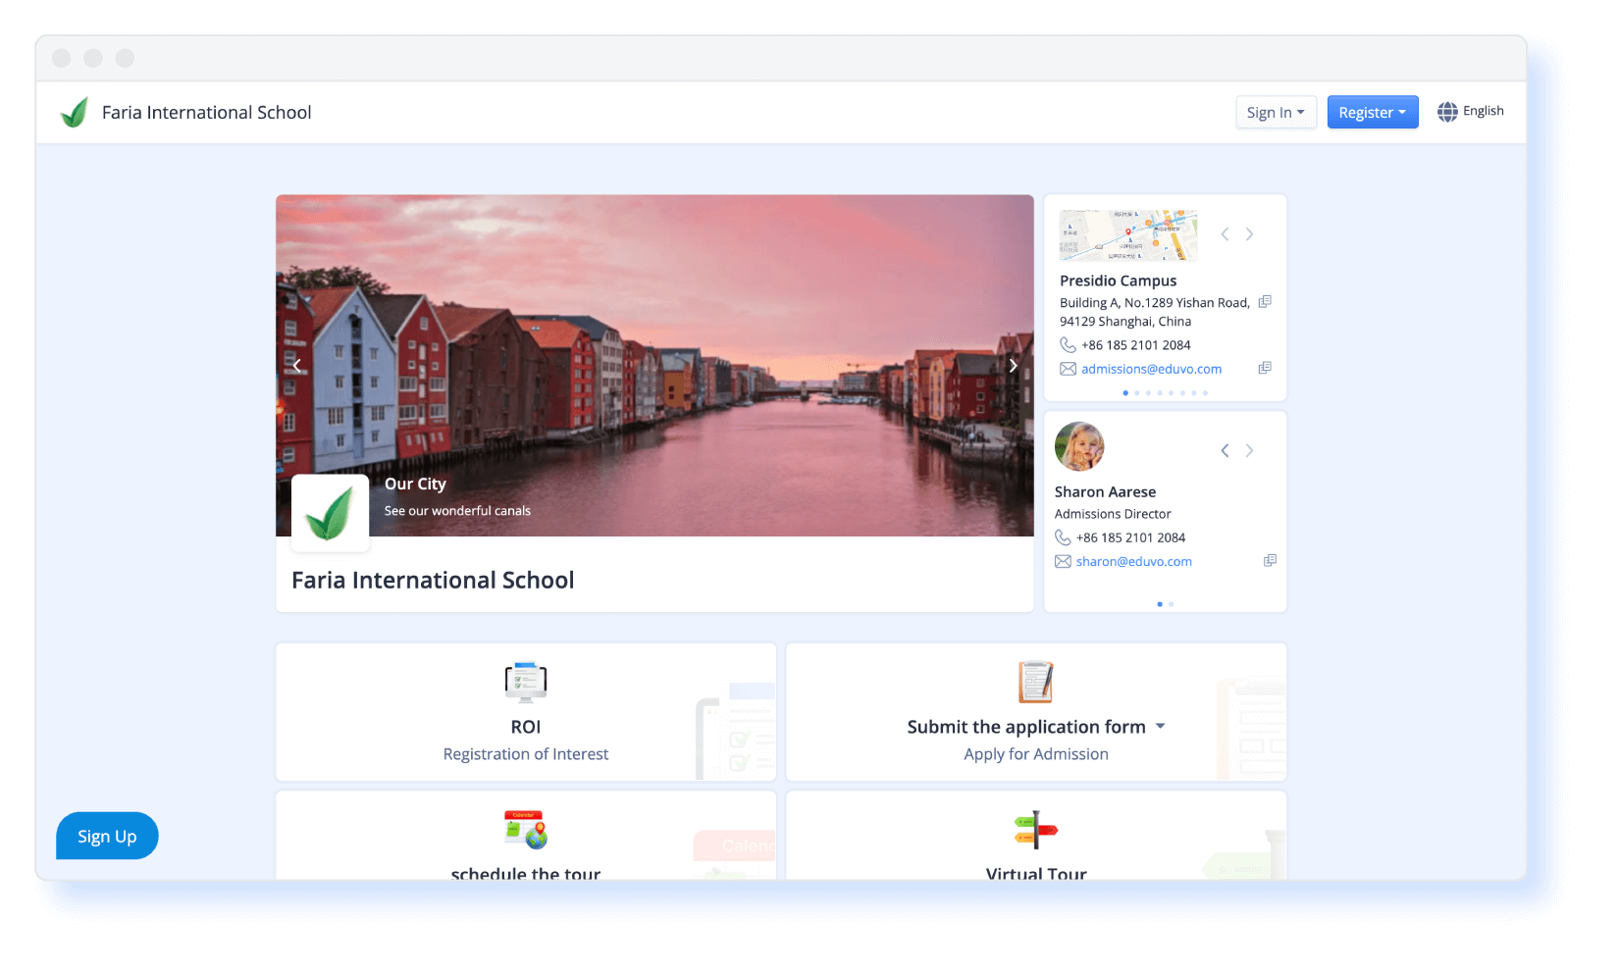
Task: Click the Virtual Tour signpost icon
Action: coord(1035,830)
